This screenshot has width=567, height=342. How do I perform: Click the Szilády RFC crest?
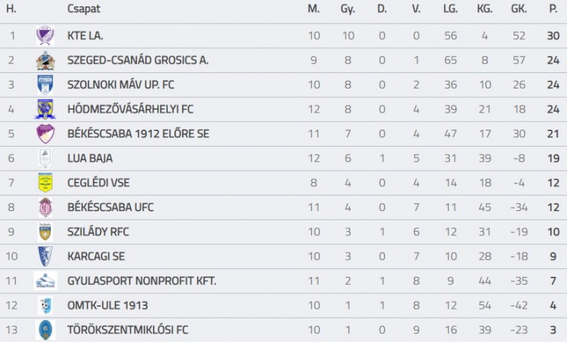click(45, 232)
